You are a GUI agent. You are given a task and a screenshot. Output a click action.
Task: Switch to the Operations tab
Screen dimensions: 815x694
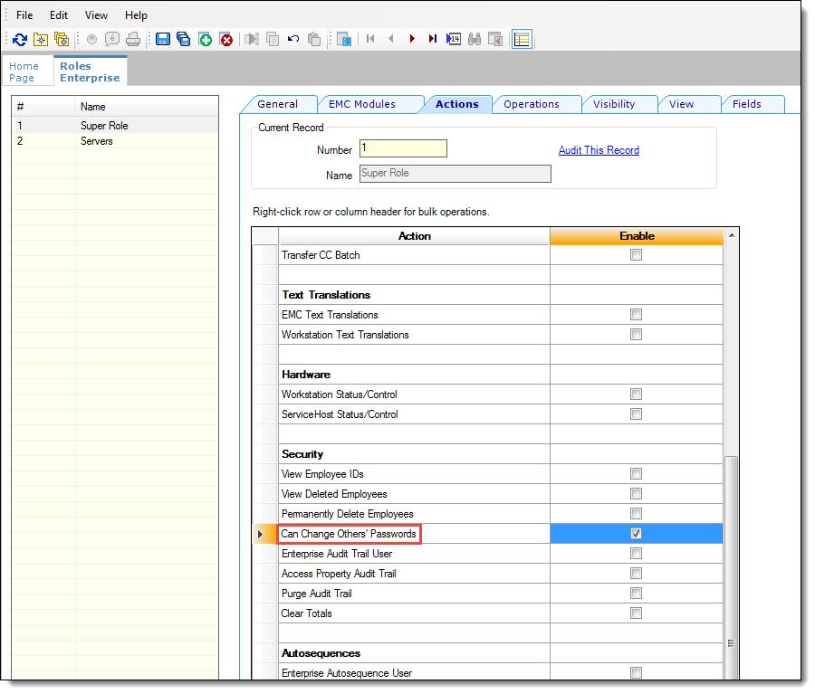point(532,104)
